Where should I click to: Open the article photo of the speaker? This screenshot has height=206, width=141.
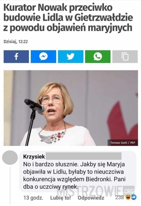coord(71,108)
